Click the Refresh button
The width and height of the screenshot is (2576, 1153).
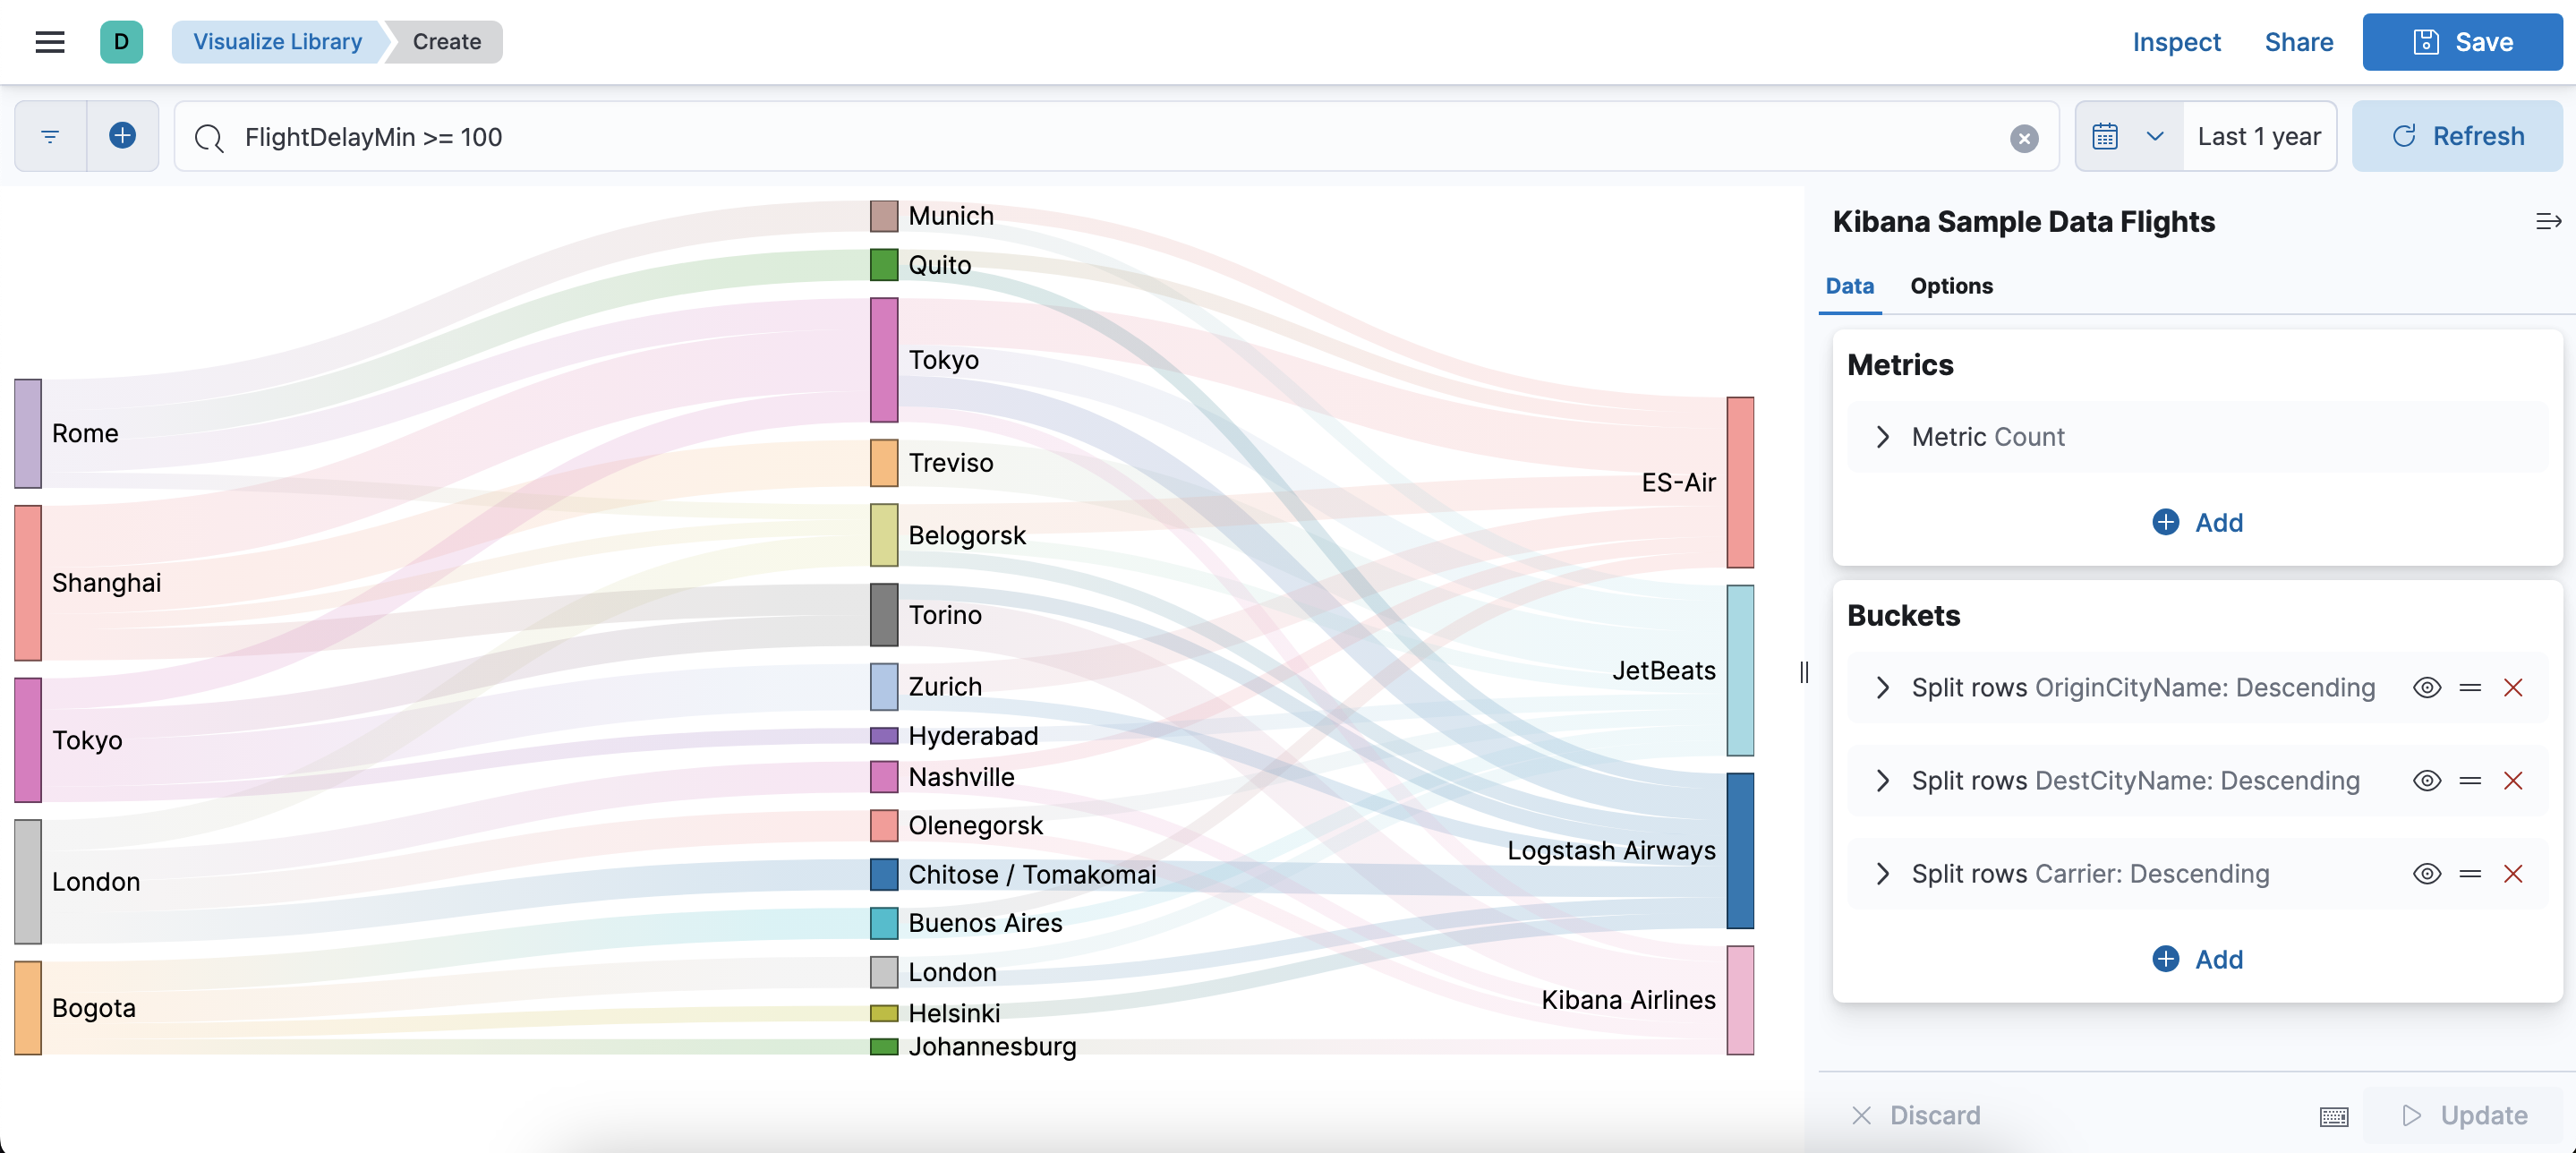click(2456, 136)
